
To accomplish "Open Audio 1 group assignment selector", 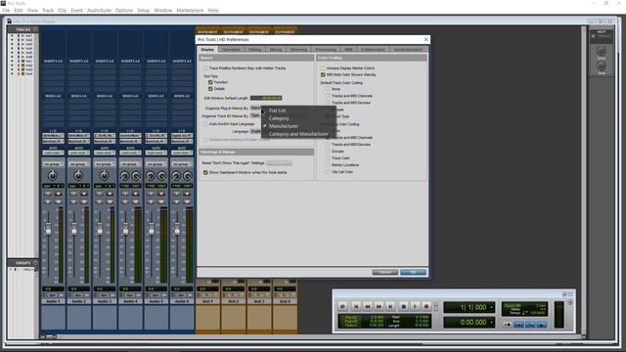I will tap(53, 164).
